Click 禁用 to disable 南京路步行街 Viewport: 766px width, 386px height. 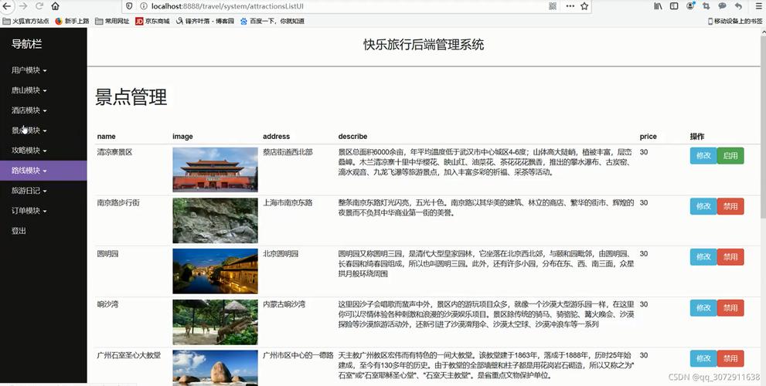pos(730,206)
